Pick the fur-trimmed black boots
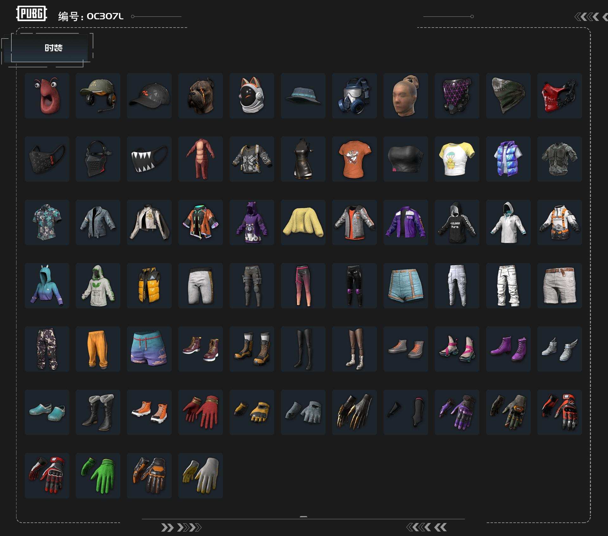The image size is (608, 536). (98, 412)
